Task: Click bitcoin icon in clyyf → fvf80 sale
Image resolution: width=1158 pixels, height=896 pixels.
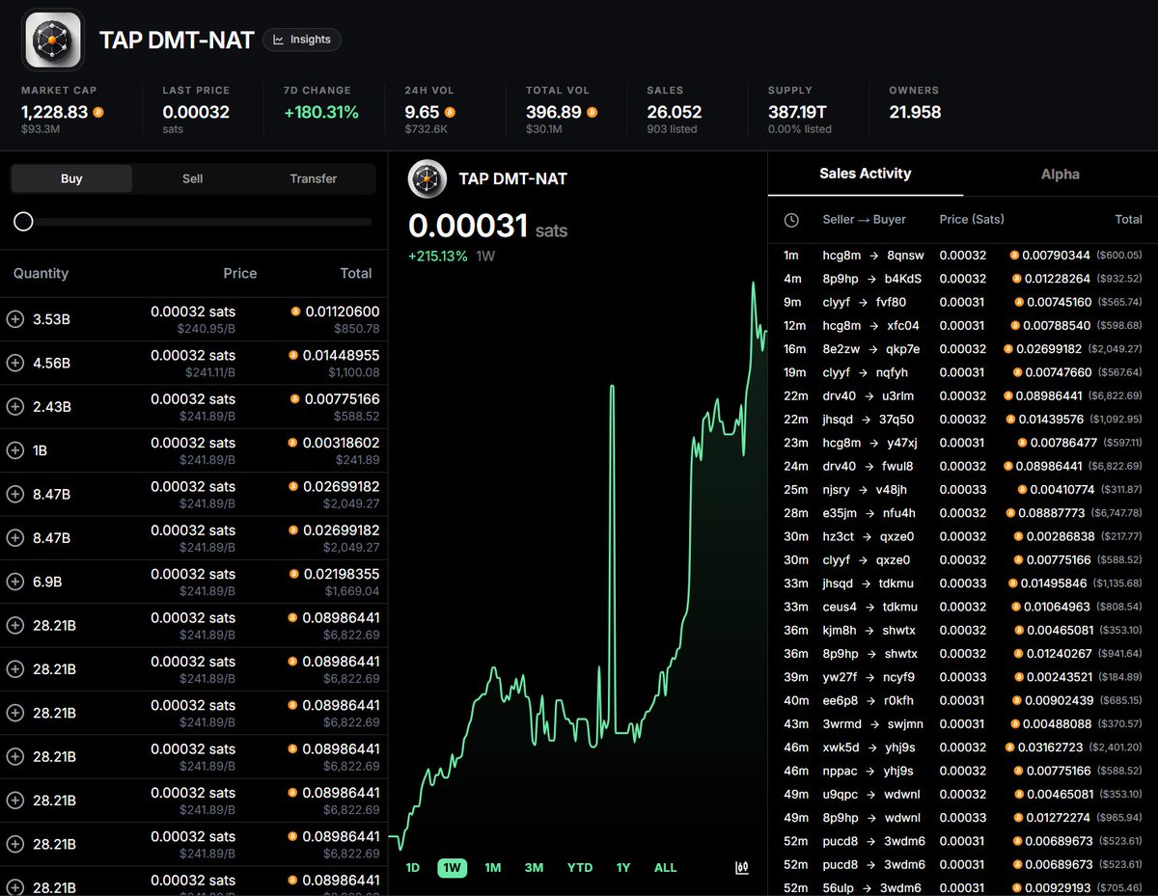Action: 1018,302
